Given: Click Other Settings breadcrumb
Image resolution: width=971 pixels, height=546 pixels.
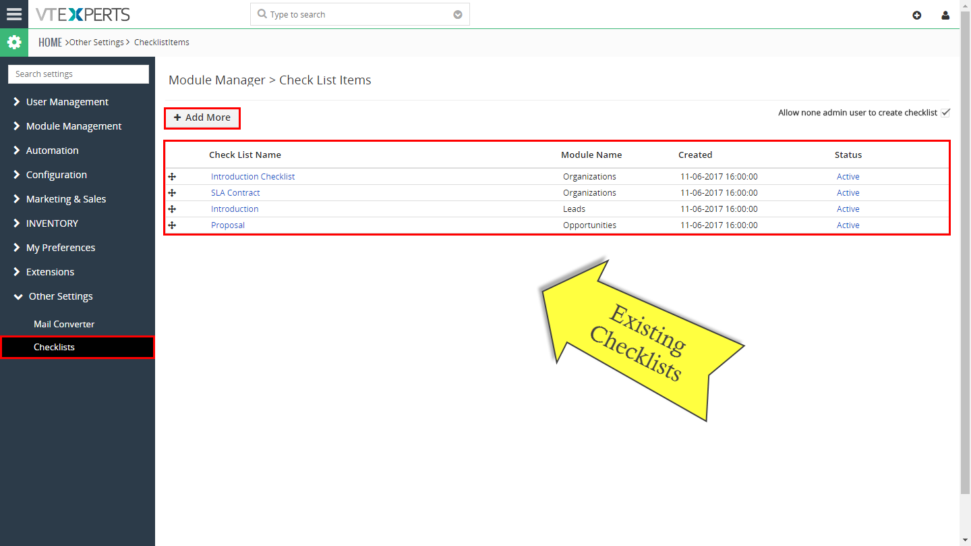Looking at the screenshot, I should tap(96, 43).
